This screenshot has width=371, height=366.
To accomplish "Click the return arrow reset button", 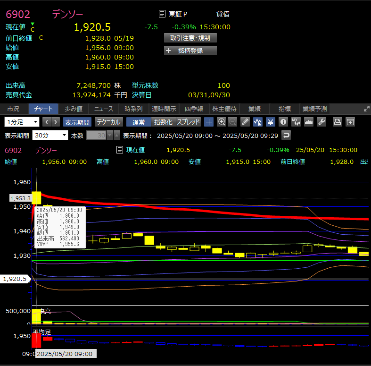I will (286, 136).
